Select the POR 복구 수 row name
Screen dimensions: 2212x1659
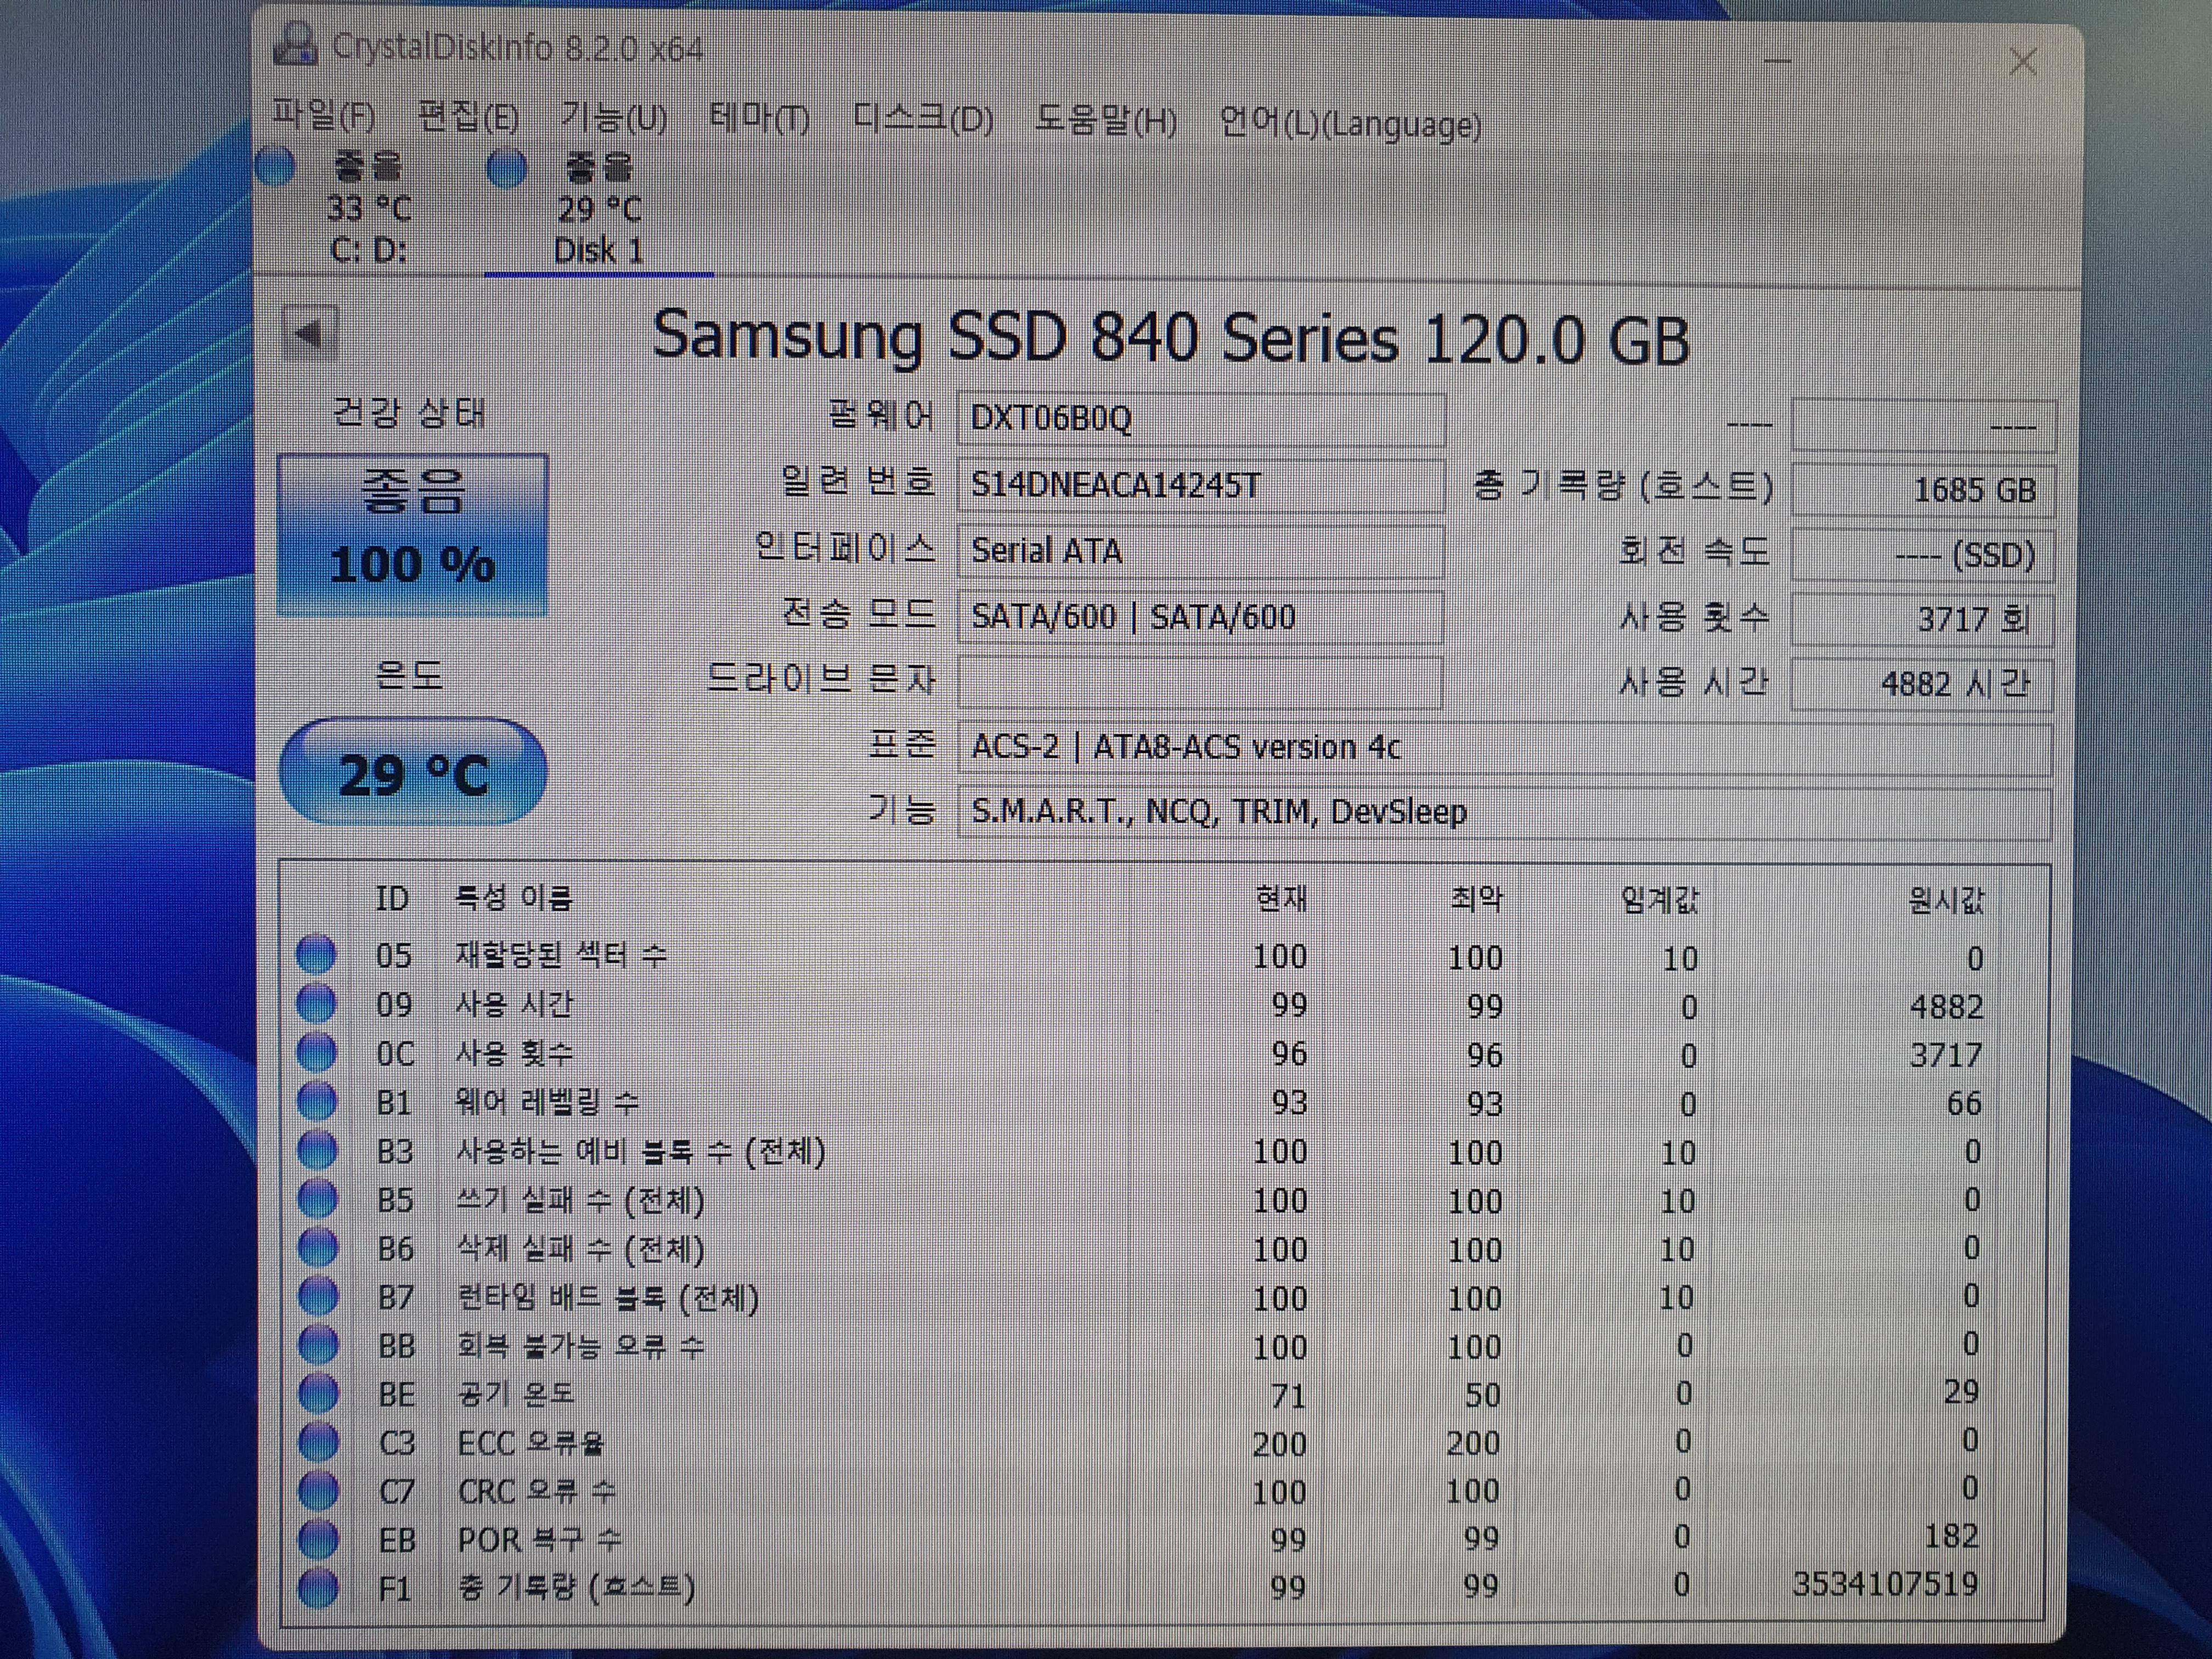pyautogui.click(x=540, y=1539)
